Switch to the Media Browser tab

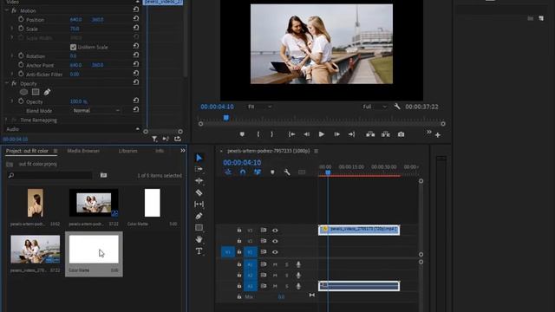click(83, 151)
